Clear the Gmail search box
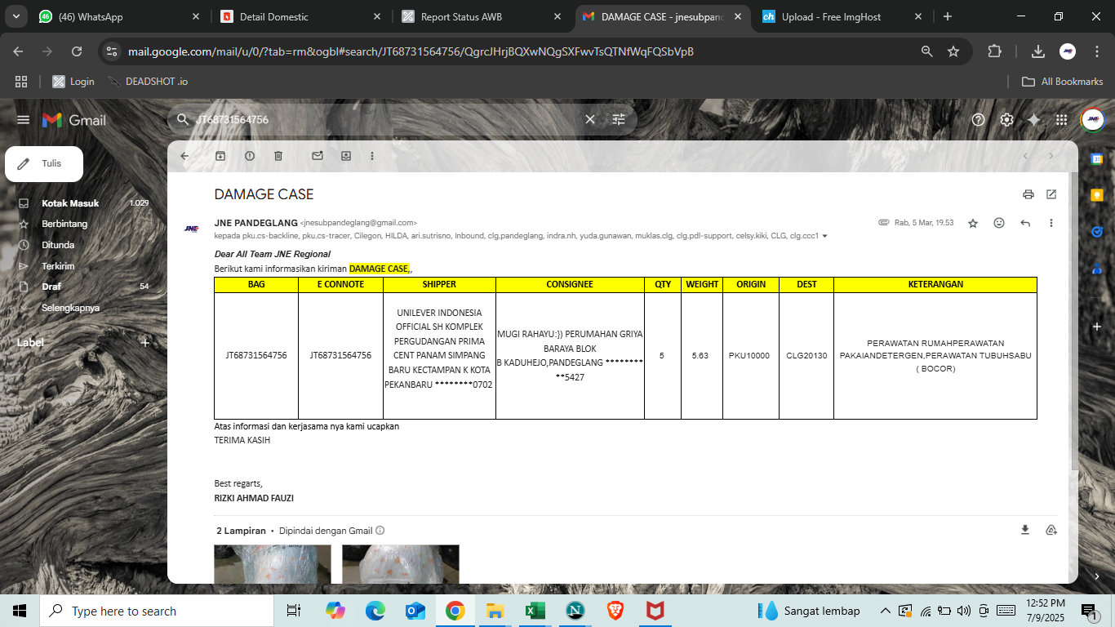1115x627 pixels. pyautogui.click(x=590, y=119)
